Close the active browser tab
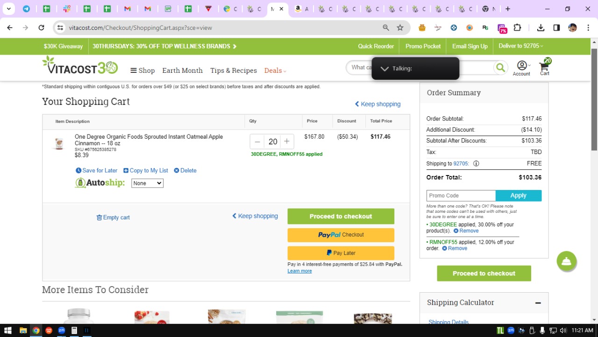The height and width of the screenshot is (337, 598). tap(281, 9)
